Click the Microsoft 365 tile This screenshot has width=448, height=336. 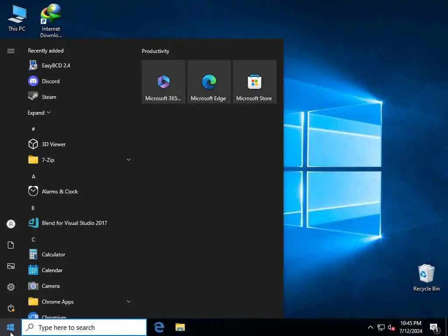(x=164, y=82)
